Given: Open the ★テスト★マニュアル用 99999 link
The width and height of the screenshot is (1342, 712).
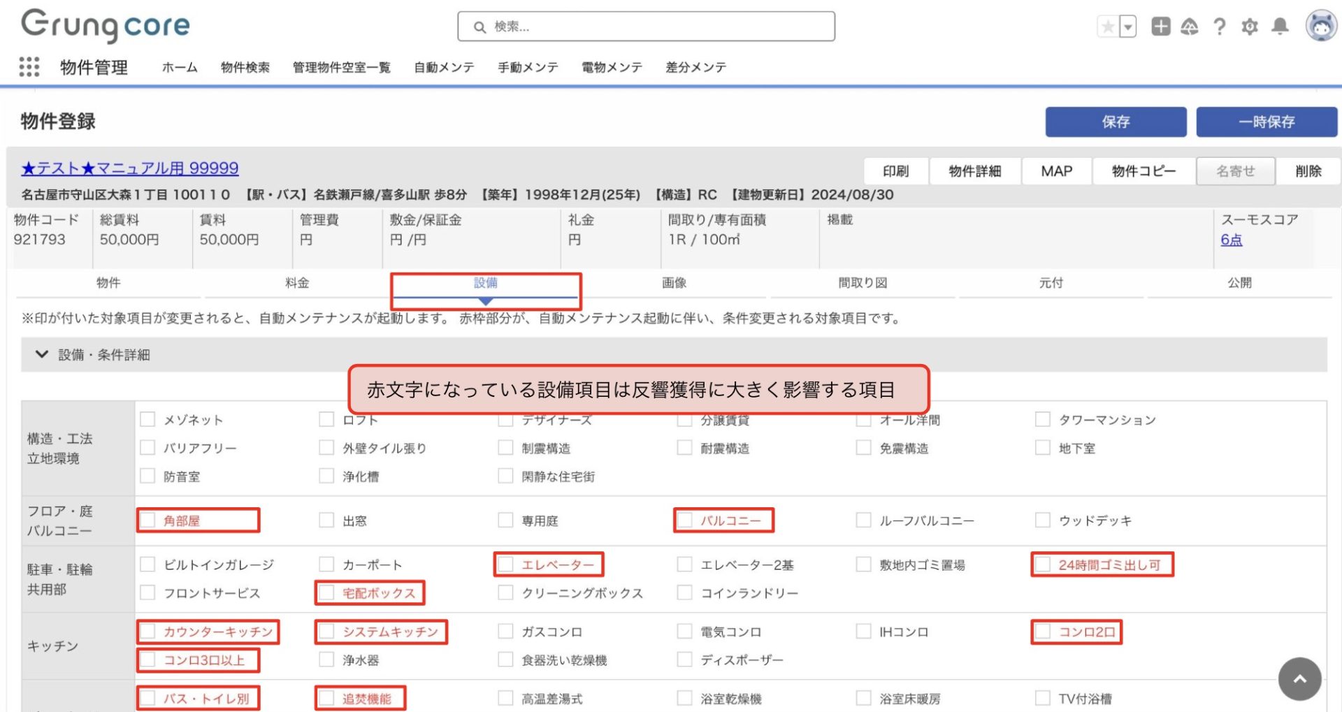Looking at the screenshot, I should coord(130,168).
